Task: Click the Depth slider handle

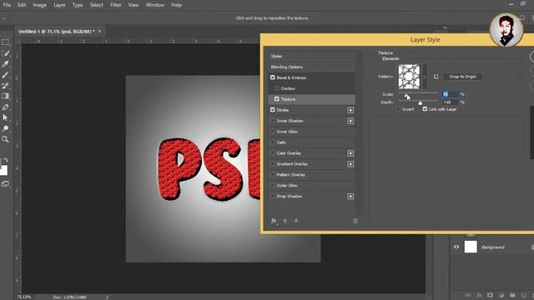Action: (x=421, y=102)
